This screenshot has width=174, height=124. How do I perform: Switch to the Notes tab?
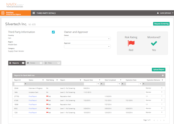point(35,63)
